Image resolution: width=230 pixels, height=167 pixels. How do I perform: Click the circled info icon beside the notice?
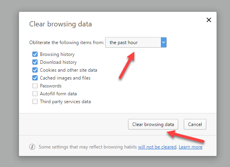click(x=32, y=147)
